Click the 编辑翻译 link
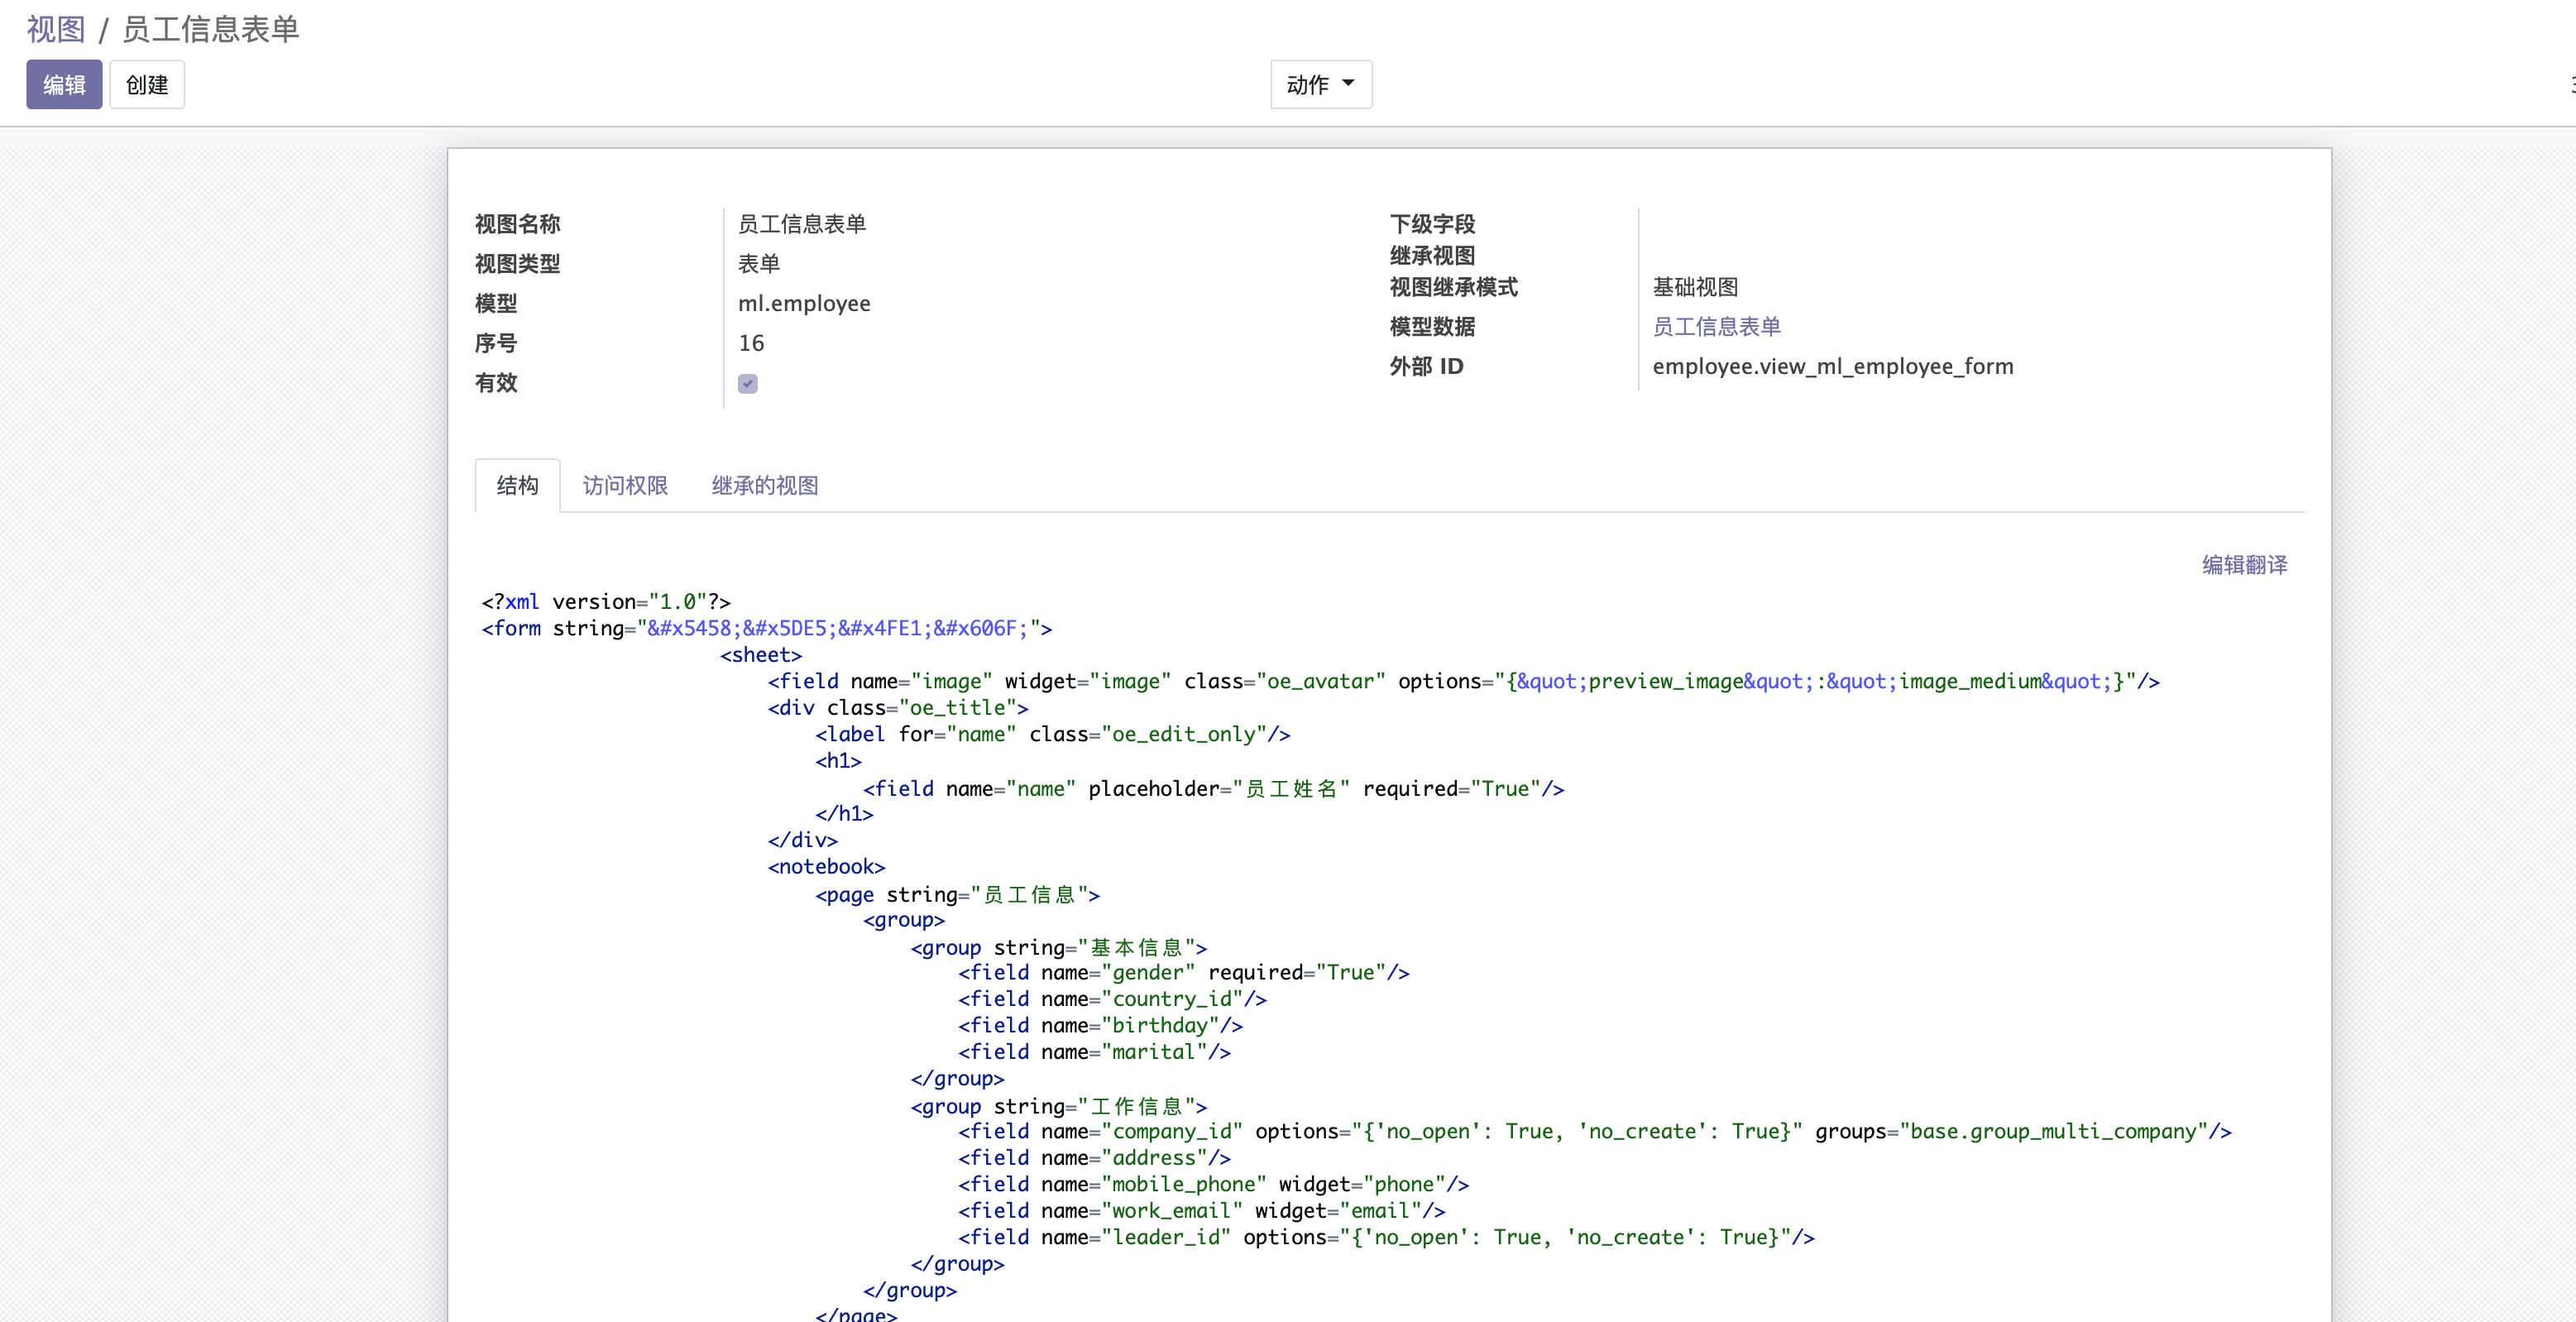Image resolution: width=2576 pixels, height=1322 pixels. (2243, 565)
